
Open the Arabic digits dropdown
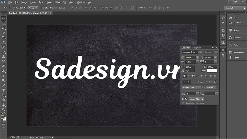[196, 99]
